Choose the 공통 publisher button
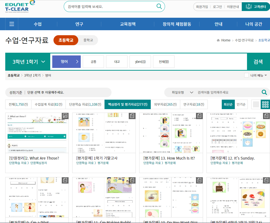This screenshot has width=270, height=223. (93, 61)
